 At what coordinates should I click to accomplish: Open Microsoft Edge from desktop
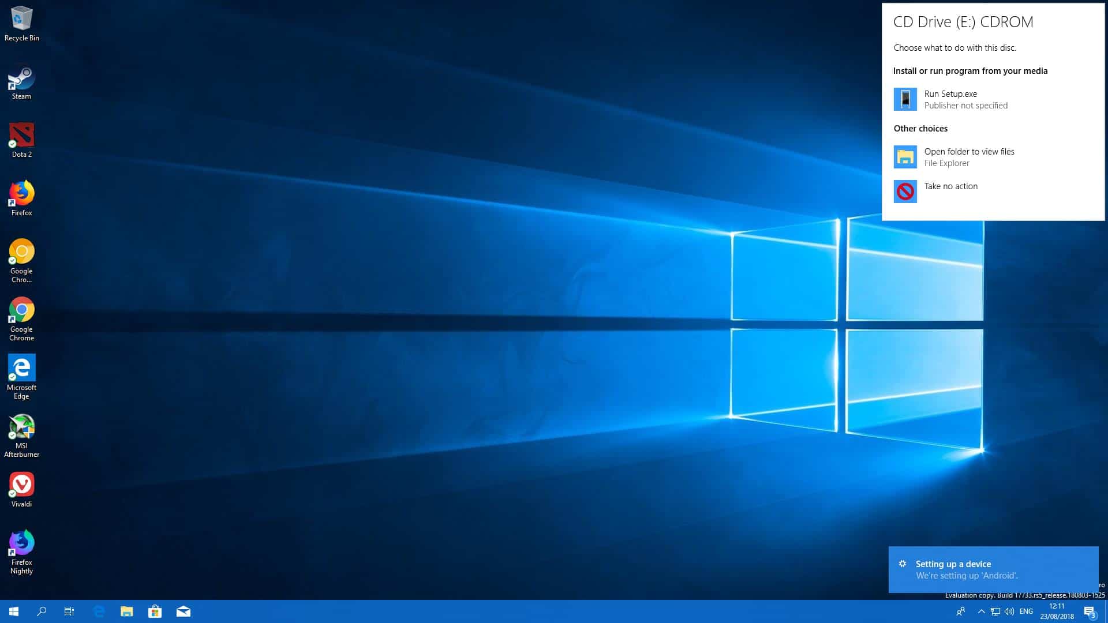pyautogui.click(x=21, y=367)
